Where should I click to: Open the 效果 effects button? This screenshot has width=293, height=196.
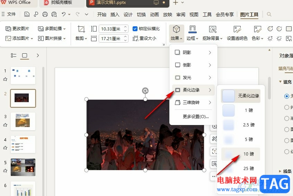pyautogui.click(x=176, y=33)
